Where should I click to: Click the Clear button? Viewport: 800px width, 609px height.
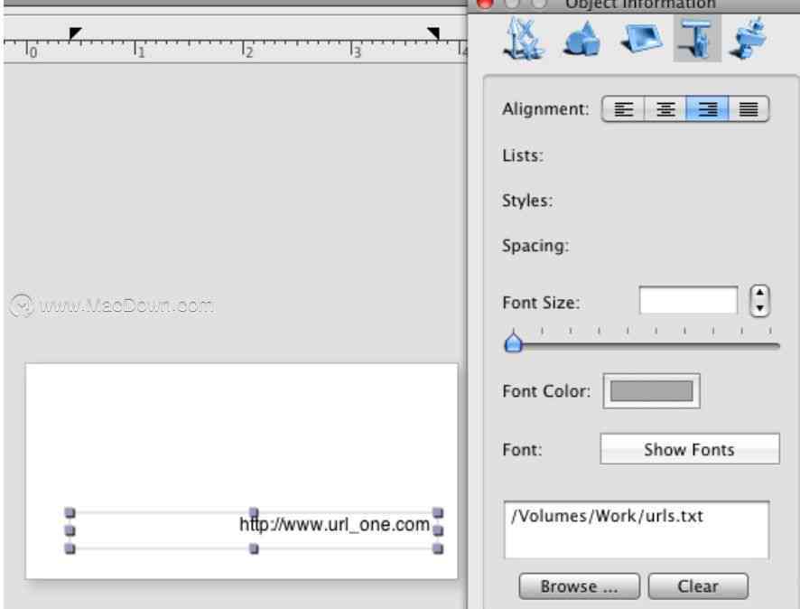(x=698, y=586)
